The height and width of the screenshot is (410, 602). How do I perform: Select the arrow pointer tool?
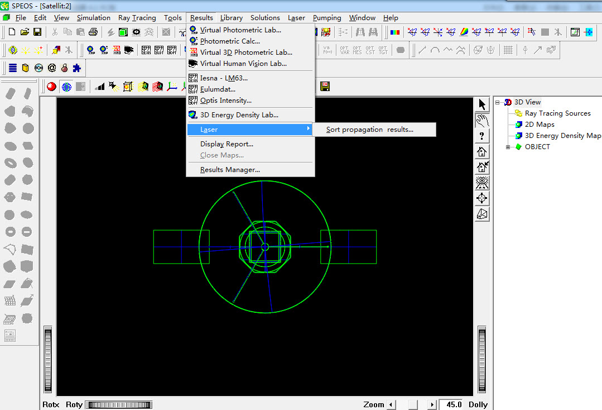tap(482, 104)
